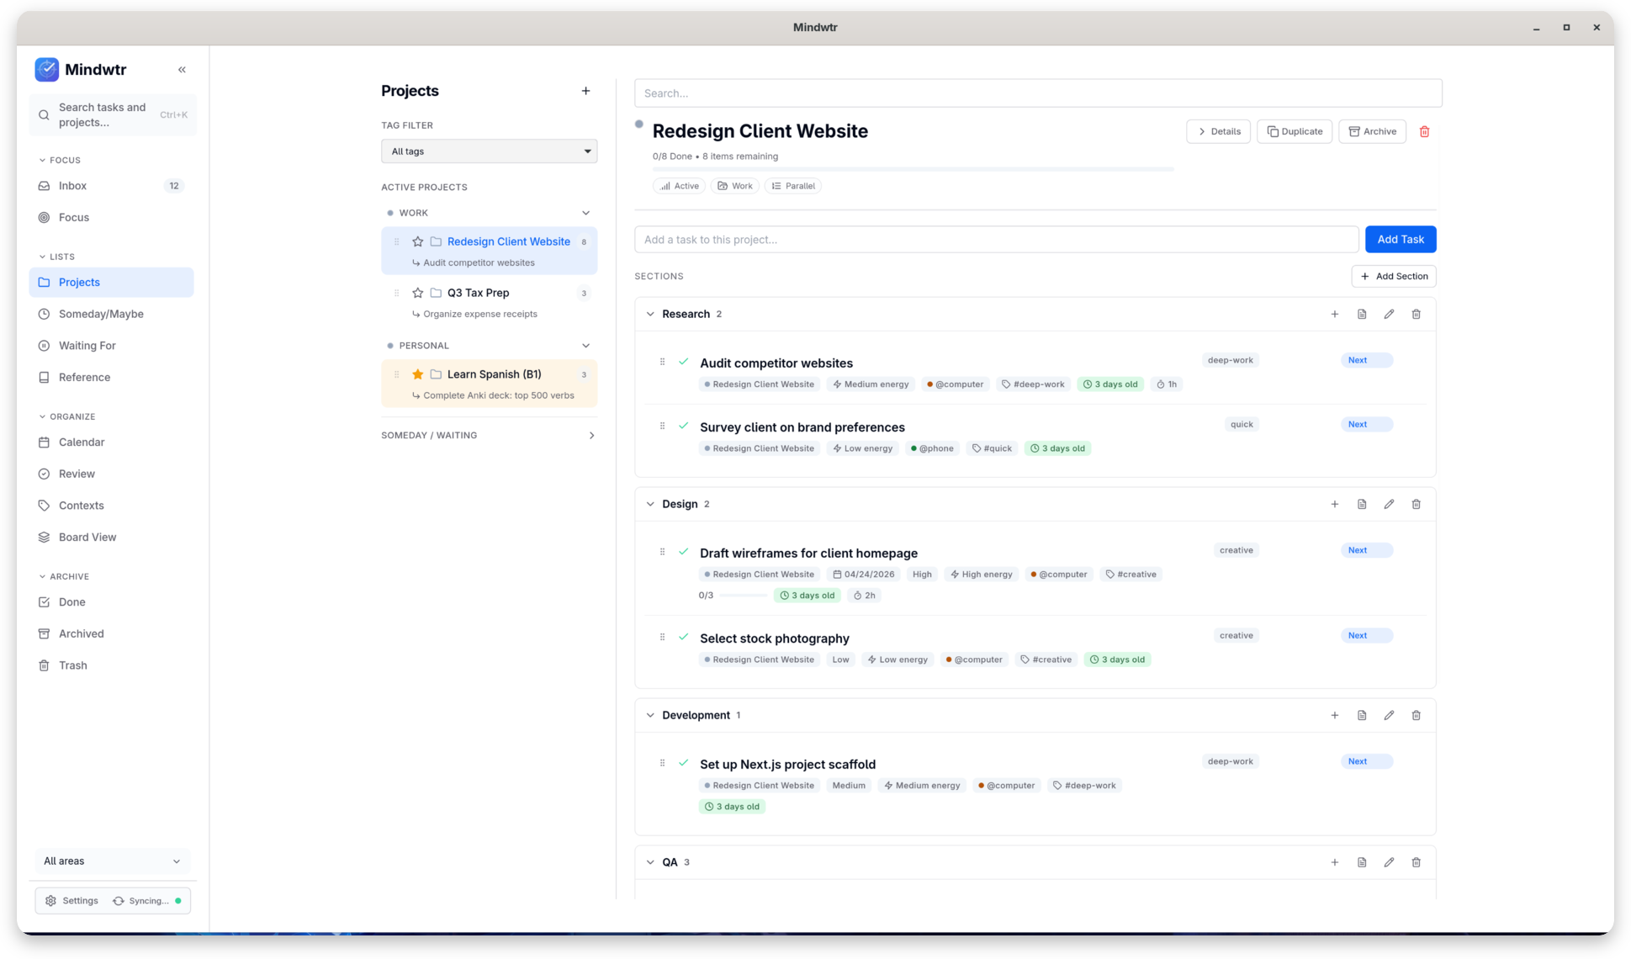Click the Syncing status indicator

click(x=147, y=901)
